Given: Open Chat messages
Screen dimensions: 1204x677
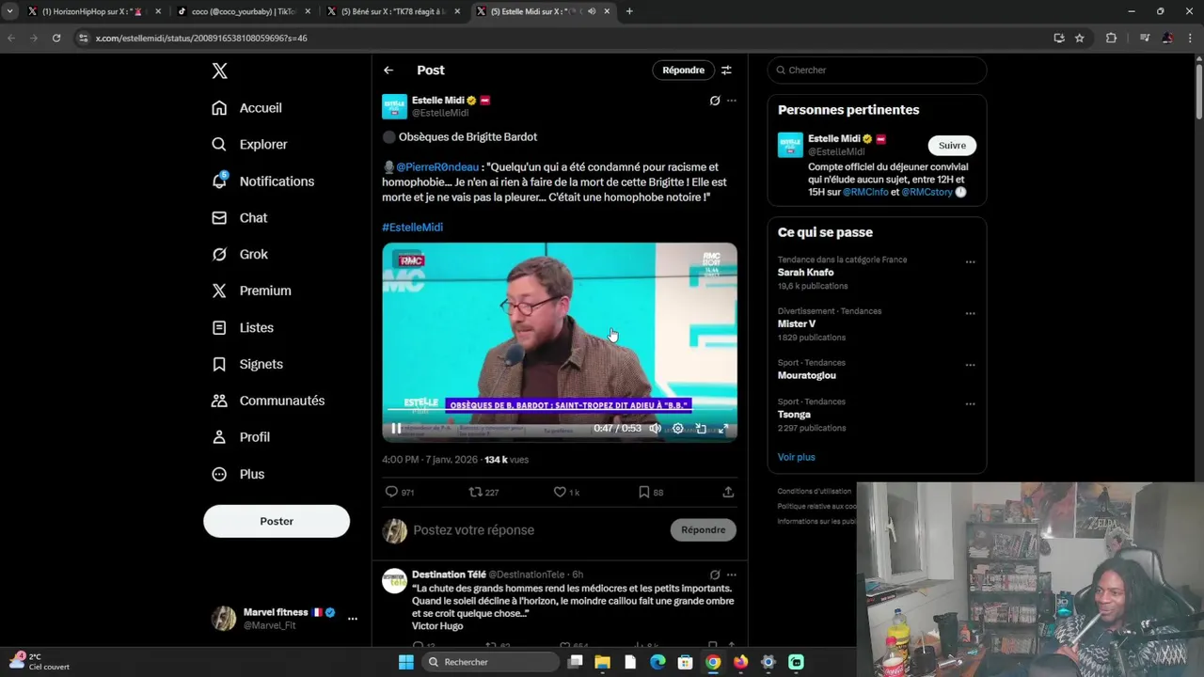Looking at the screenshot, I should (x=240, y=218).
